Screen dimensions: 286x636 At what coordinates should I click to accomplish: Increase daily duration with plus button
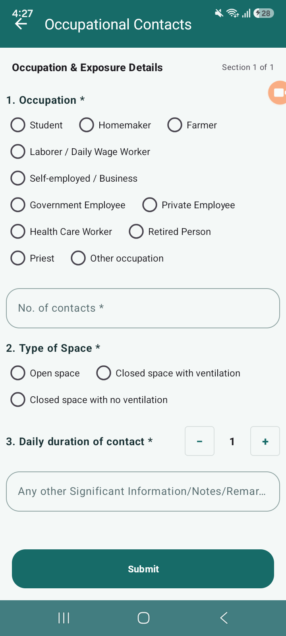(265, 441)
